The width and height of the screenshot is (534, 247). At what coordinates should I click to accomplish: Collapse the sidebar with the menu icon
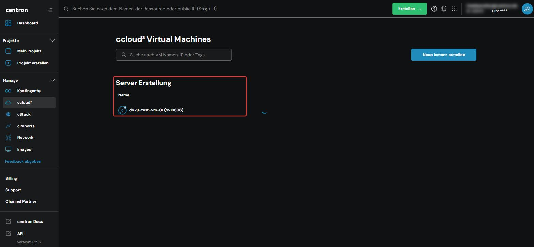point(50,10)
